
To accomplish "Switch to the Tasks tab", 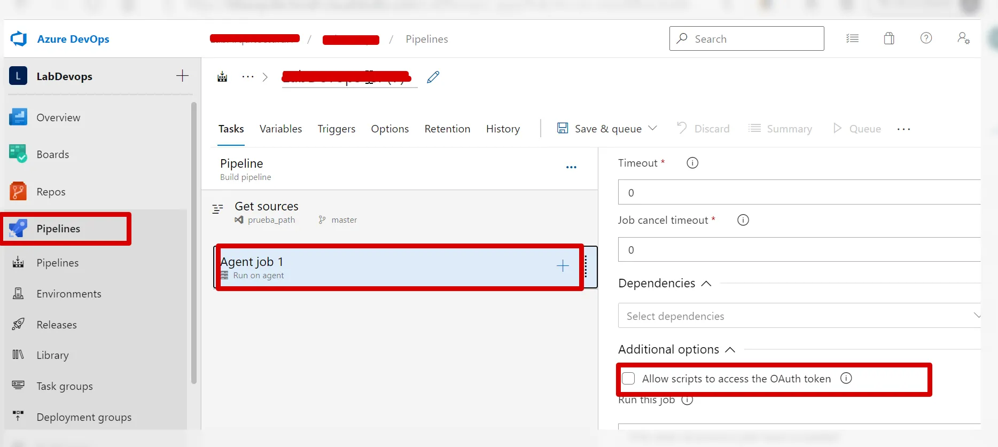I will coord(231,129).
